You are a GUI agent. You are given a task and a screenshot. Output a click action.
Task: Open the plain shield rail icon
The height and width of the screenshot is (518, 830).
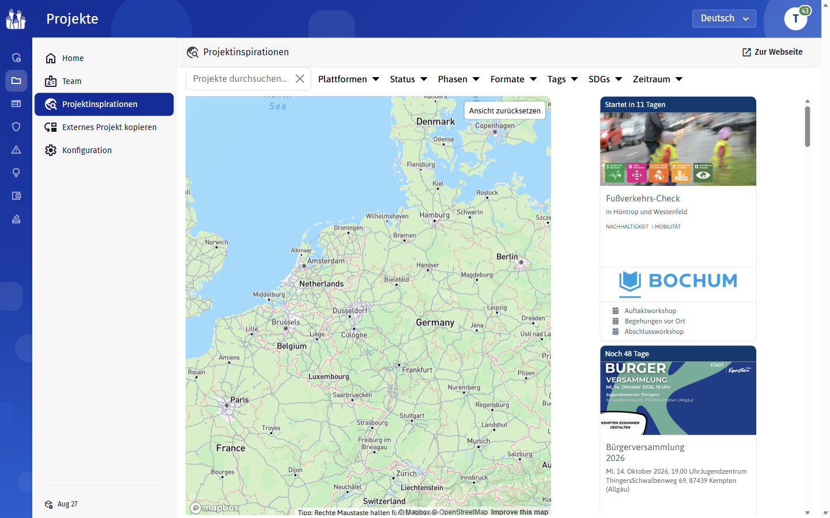[16, 127]
